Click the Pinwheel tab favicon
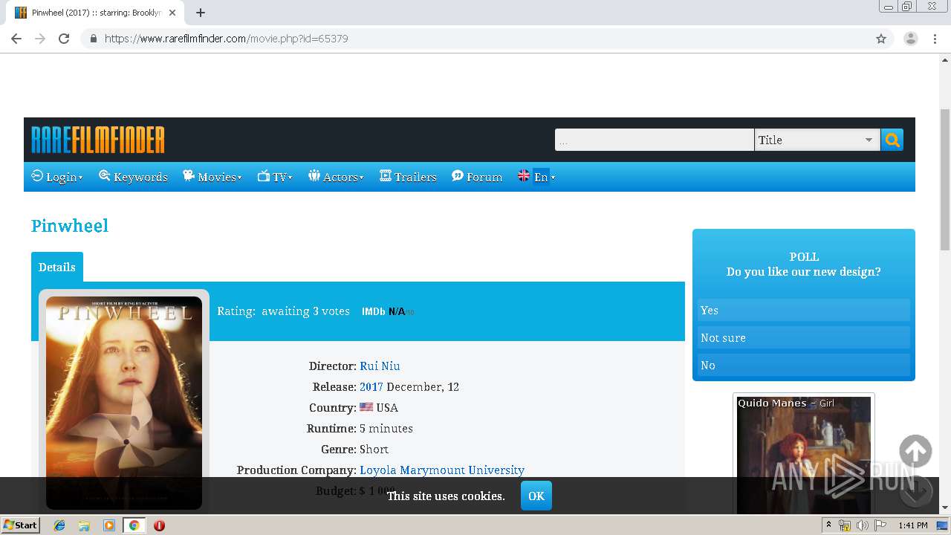Screen dimensions: 951x535 pyautogui.click(x=21, y=13)
